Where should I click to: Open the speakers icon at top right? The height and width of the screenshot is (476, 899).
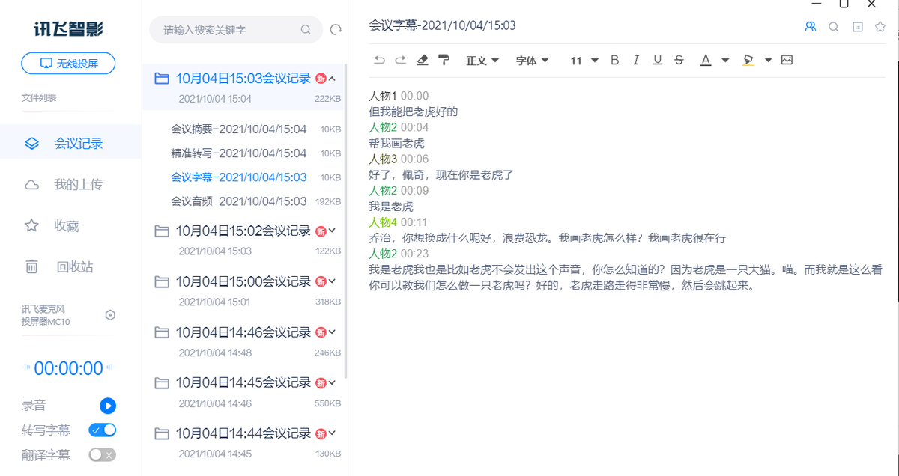810,26
